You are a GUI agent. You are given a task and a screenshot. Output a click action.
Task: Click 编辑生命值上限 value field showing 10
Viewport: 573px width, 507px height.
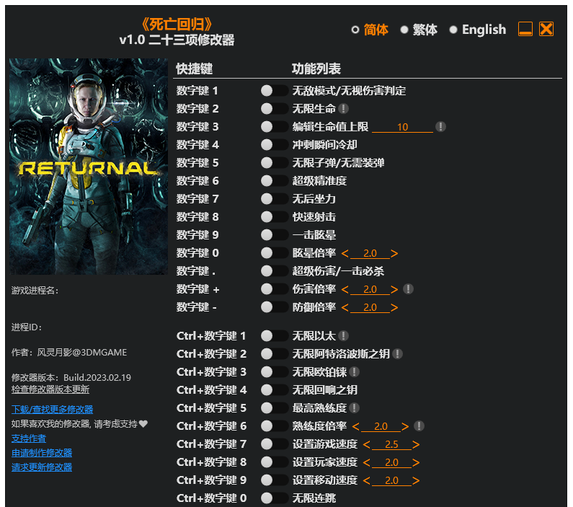point(402,127)
